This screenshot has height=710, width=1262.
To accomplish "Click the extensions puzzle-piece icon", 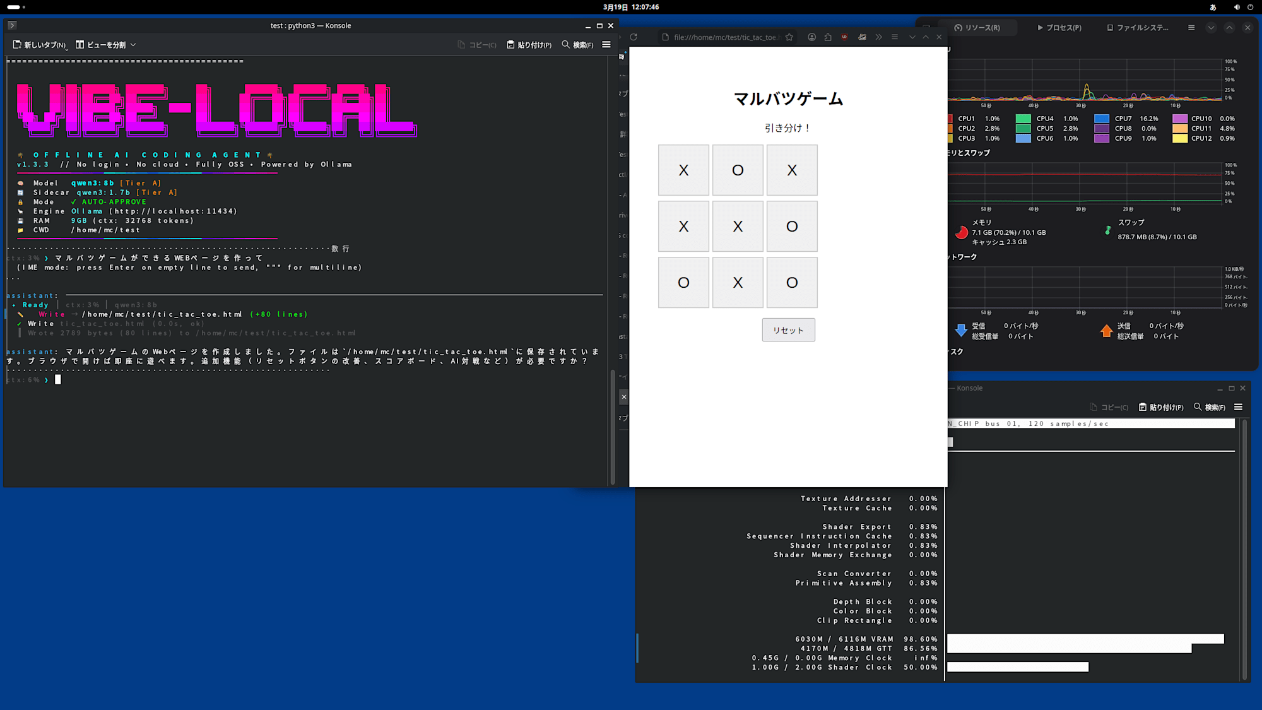I will pyautogui.click(x=828, y=37).
